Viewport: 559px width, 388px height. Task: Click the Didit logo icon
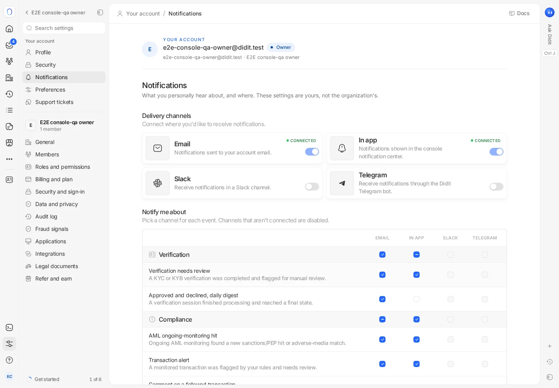9,12
